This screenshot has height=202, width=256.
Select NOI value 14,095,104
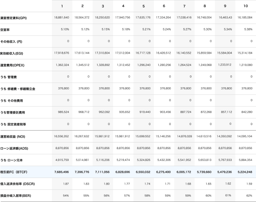click(x=244, y=136)
